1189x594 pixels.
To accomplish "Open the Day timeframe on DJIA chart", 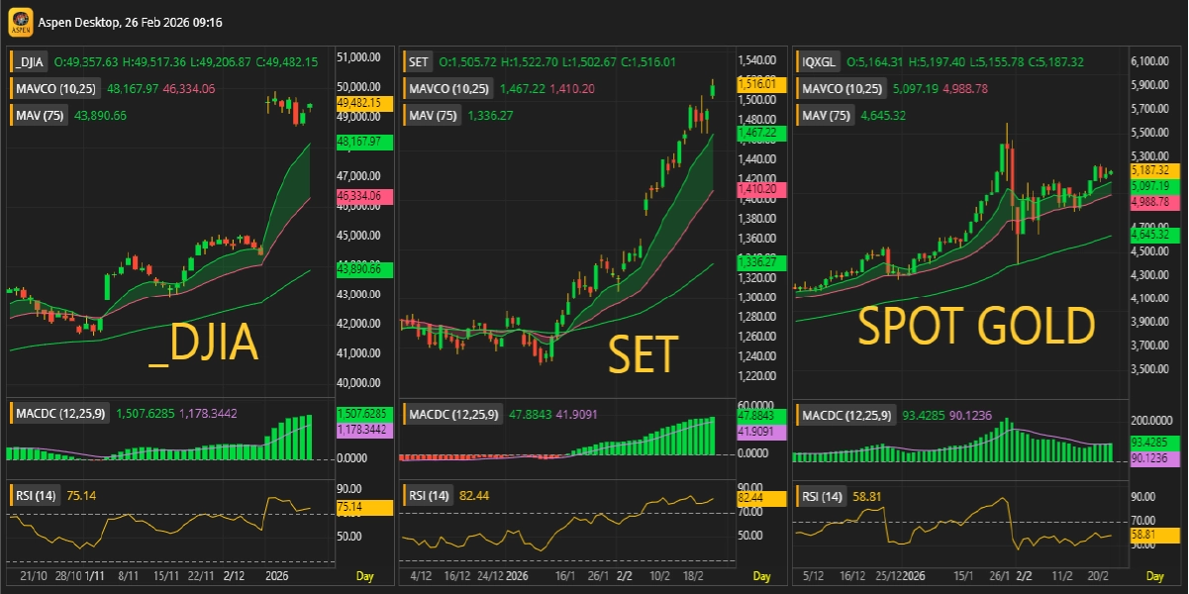I will [x=365, y=575].
